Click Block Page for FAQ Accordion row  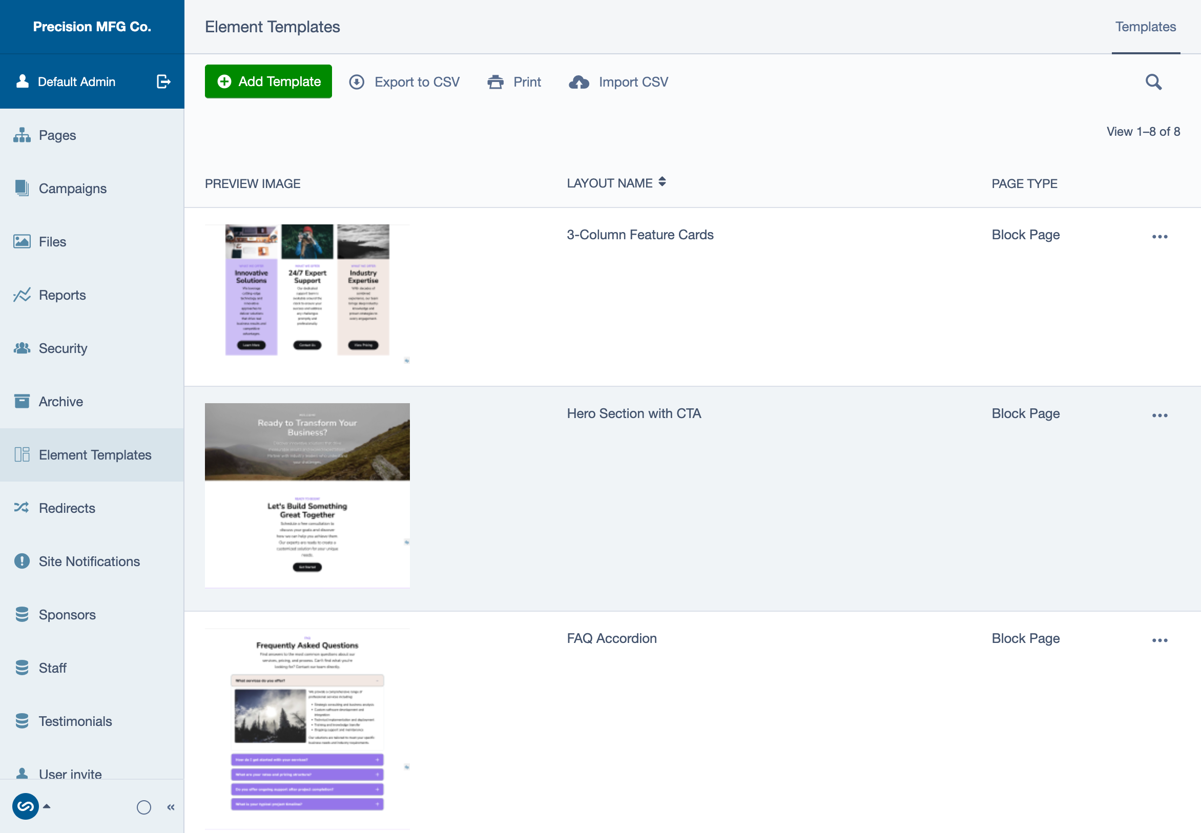pos(1026,638)
